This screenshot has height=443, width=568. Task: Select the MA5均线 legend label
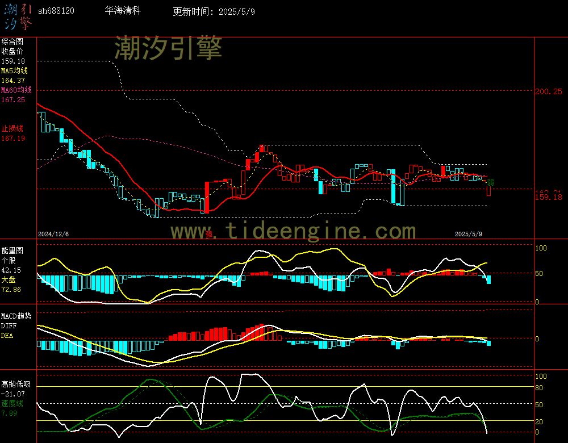click(x=15, y=70)
